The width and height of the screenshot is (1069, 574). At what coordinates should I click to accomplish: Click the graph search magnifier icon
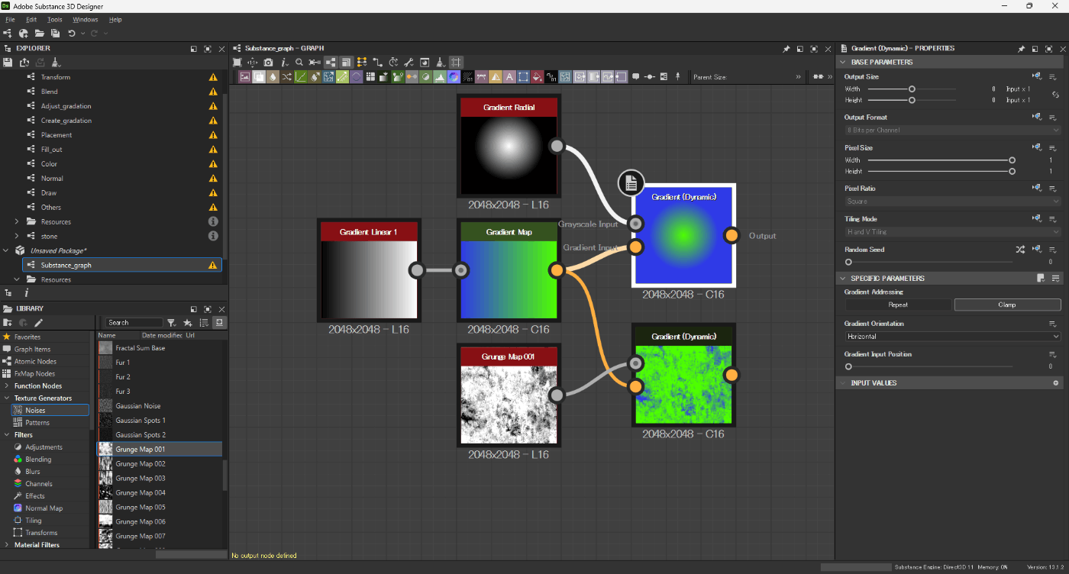[299, 63]
